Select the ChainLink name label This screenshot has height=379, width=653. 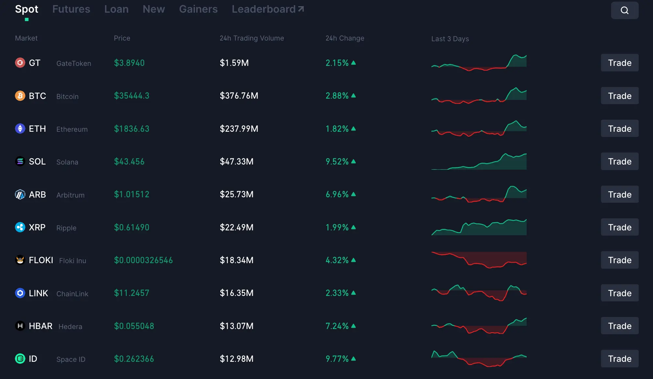pyautogui.click(x=72, y=294)
